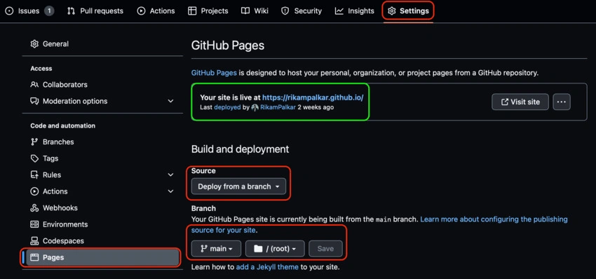Switch to the Actions tab
Viewport: 596px width, 279px height.
pos(156,11)
